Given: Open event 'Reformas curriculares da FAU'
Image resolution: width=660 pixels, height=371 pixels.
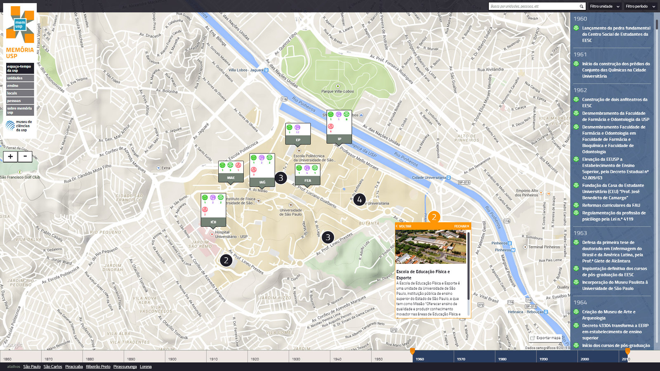Looking at the screenshot, I should click(611, 205).
